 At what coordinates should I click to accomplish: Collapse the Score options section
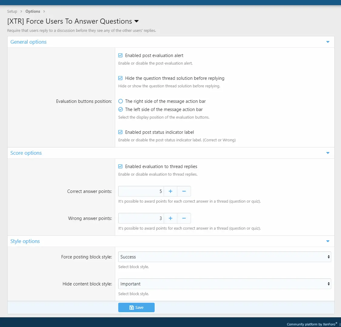(x=328, y=153)
